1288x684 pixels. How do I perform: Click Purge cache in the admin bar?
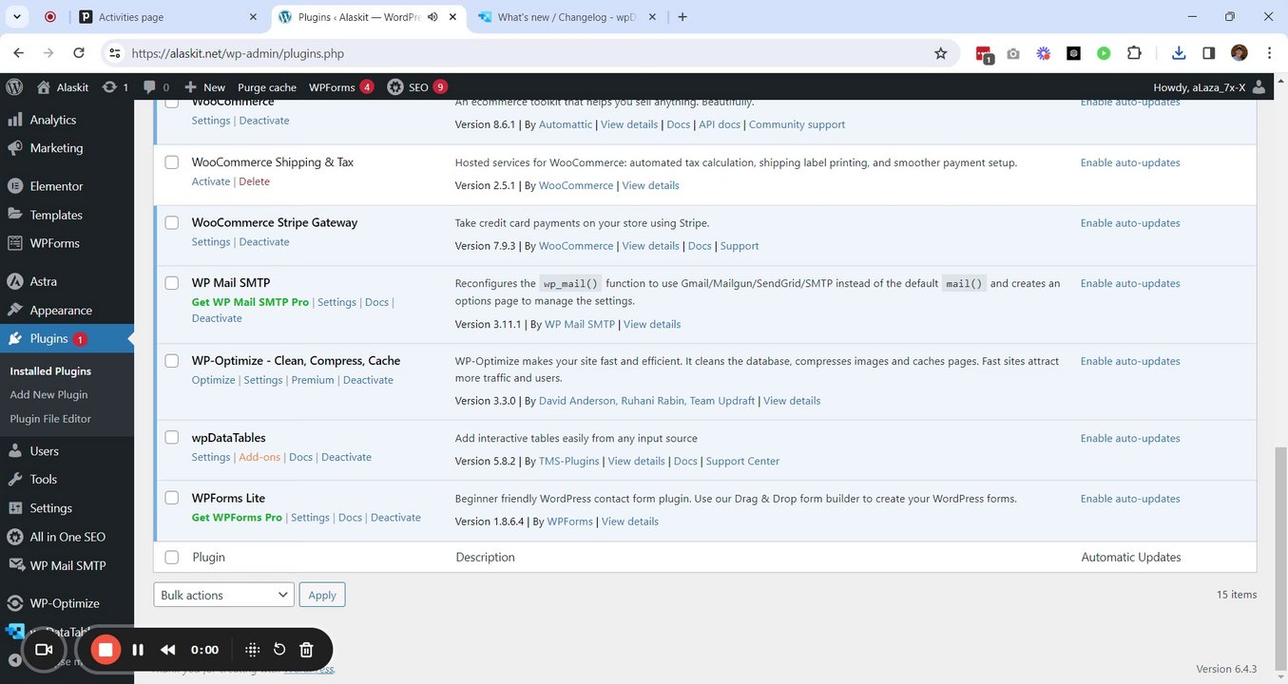coord(267,86)
